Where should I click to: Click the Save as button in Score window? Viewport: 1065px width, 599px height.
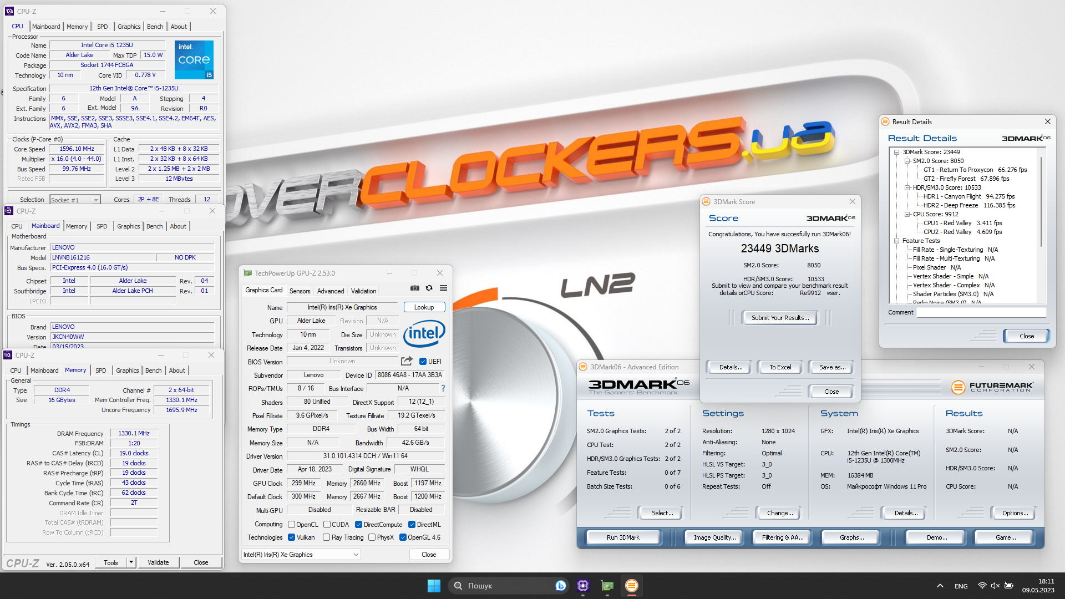(832, 367)
